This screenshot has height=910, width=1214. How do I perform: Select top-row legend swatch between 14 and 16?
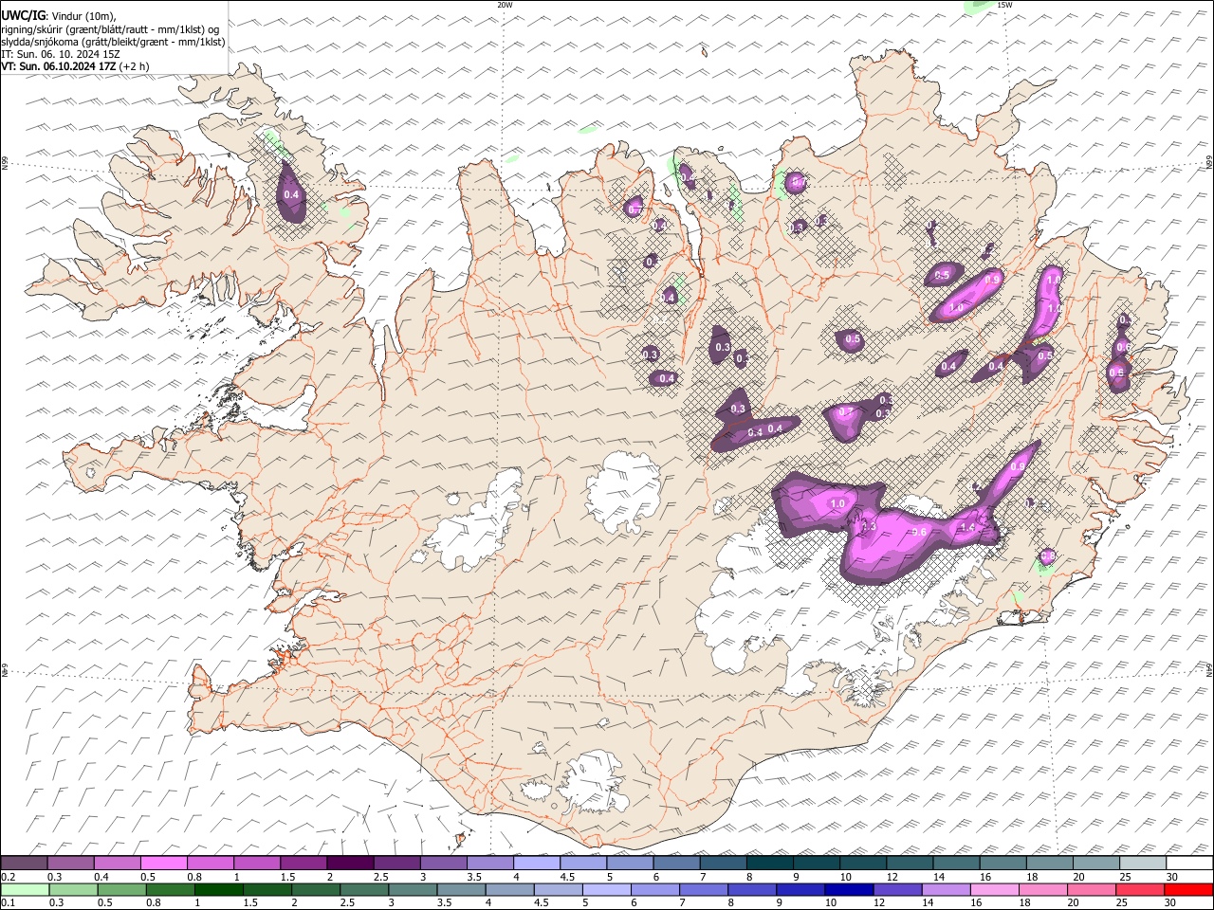(x=956, y=864)
